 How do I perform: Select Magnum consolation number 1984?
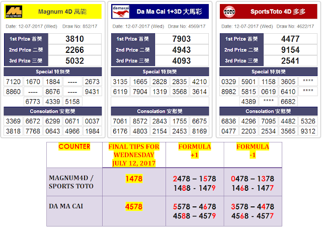click(x=92, y=131)
